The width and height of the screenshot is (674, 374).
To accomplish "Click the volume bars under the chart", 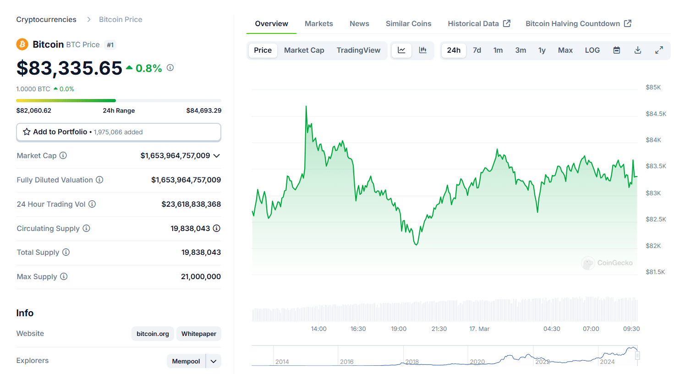I will pyautogui.click(x=444, y=309).
